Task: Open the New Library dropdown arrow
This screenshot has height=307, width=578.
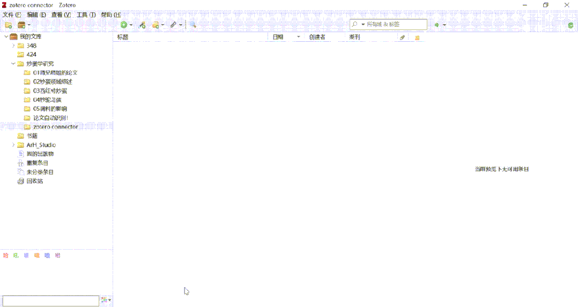Action: pos(29,25)
